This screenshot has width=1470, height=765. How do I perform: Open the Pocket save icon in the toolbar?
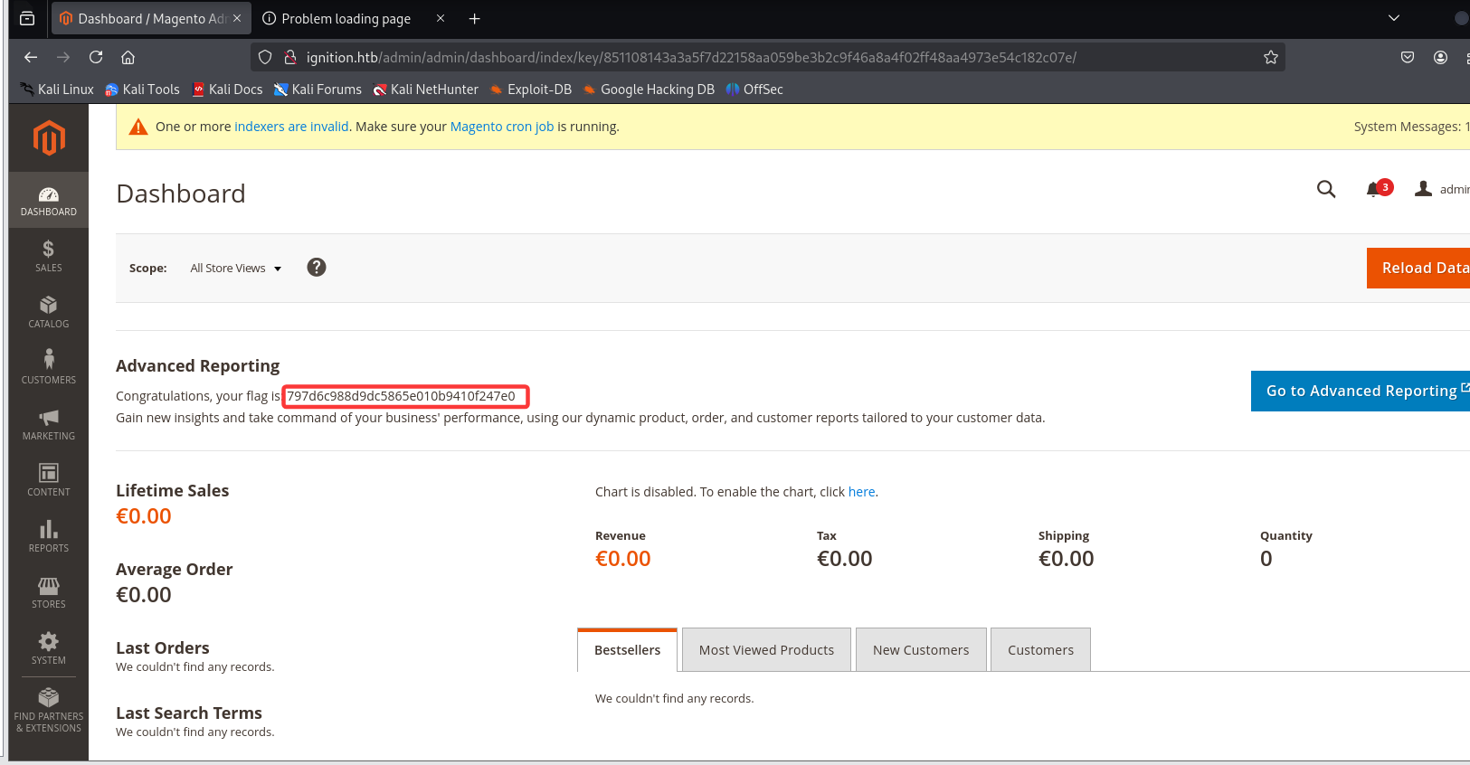coord(1408,57)
